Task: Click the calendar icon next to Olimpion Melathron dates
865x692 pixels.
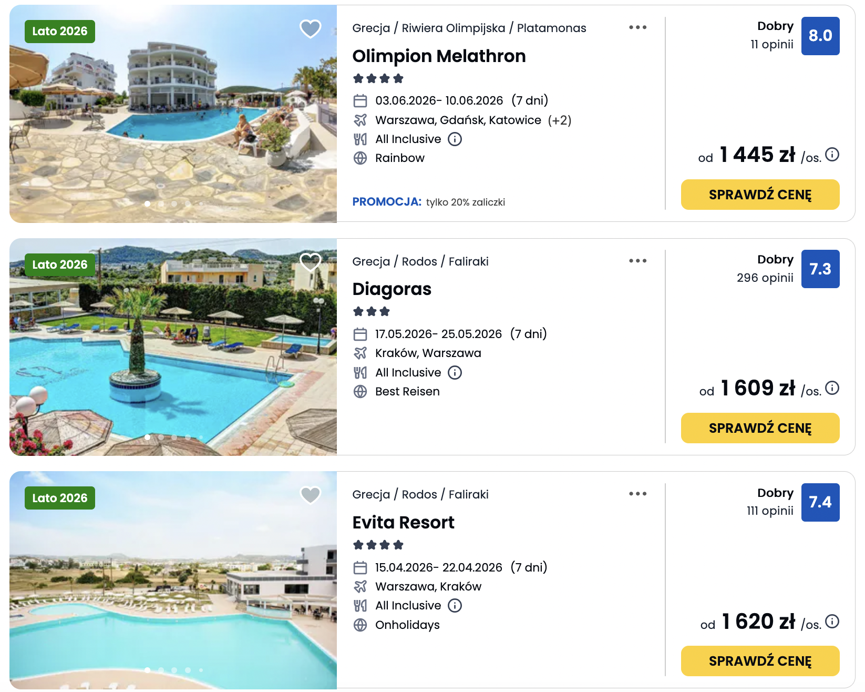Action: [361, 100]
